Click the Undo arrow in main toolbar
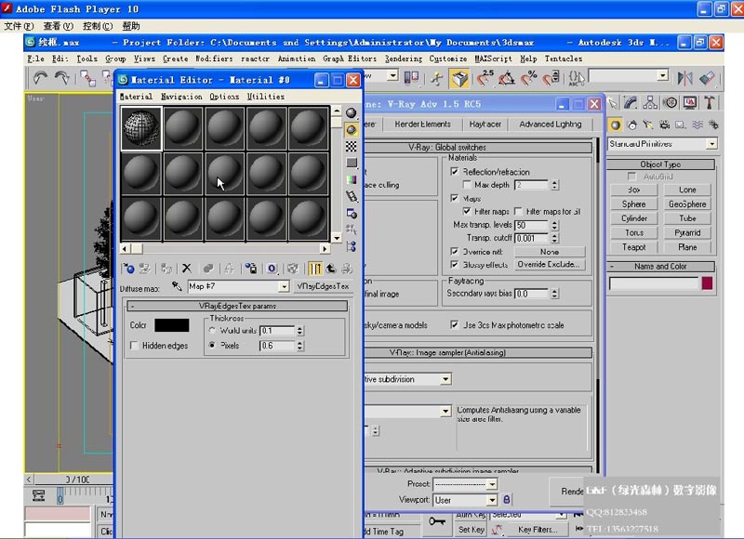744x539 pixels. point(40,78)
